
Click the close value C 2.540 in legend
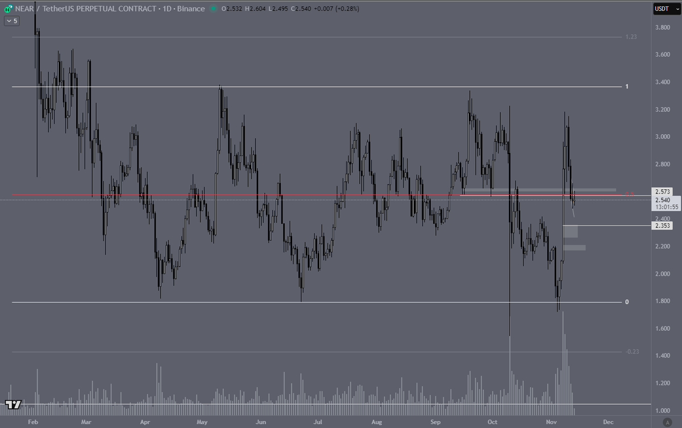(x=302, y=9)
